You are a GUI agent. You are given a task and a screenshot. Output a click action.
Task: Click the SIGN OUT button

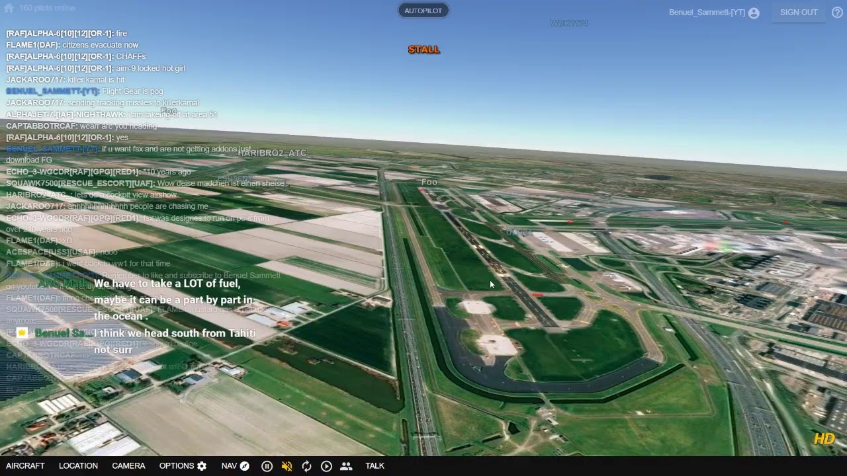(799, 13)
